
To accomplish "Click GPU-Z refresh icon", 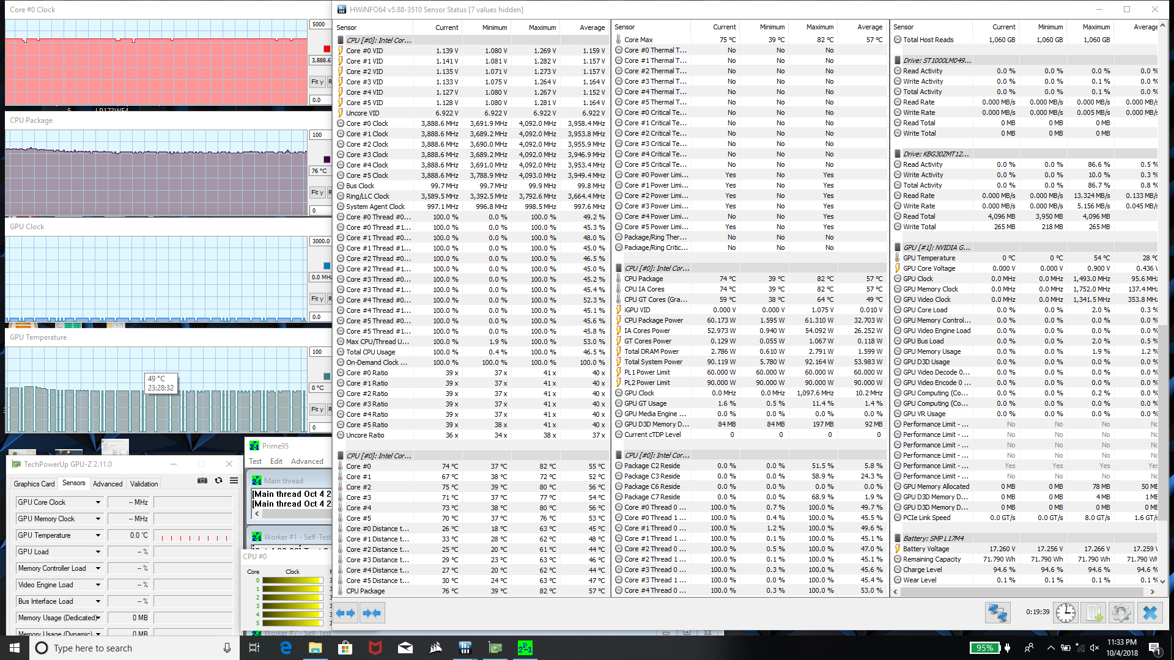I will pyautogui.click(x=218, y=481).
